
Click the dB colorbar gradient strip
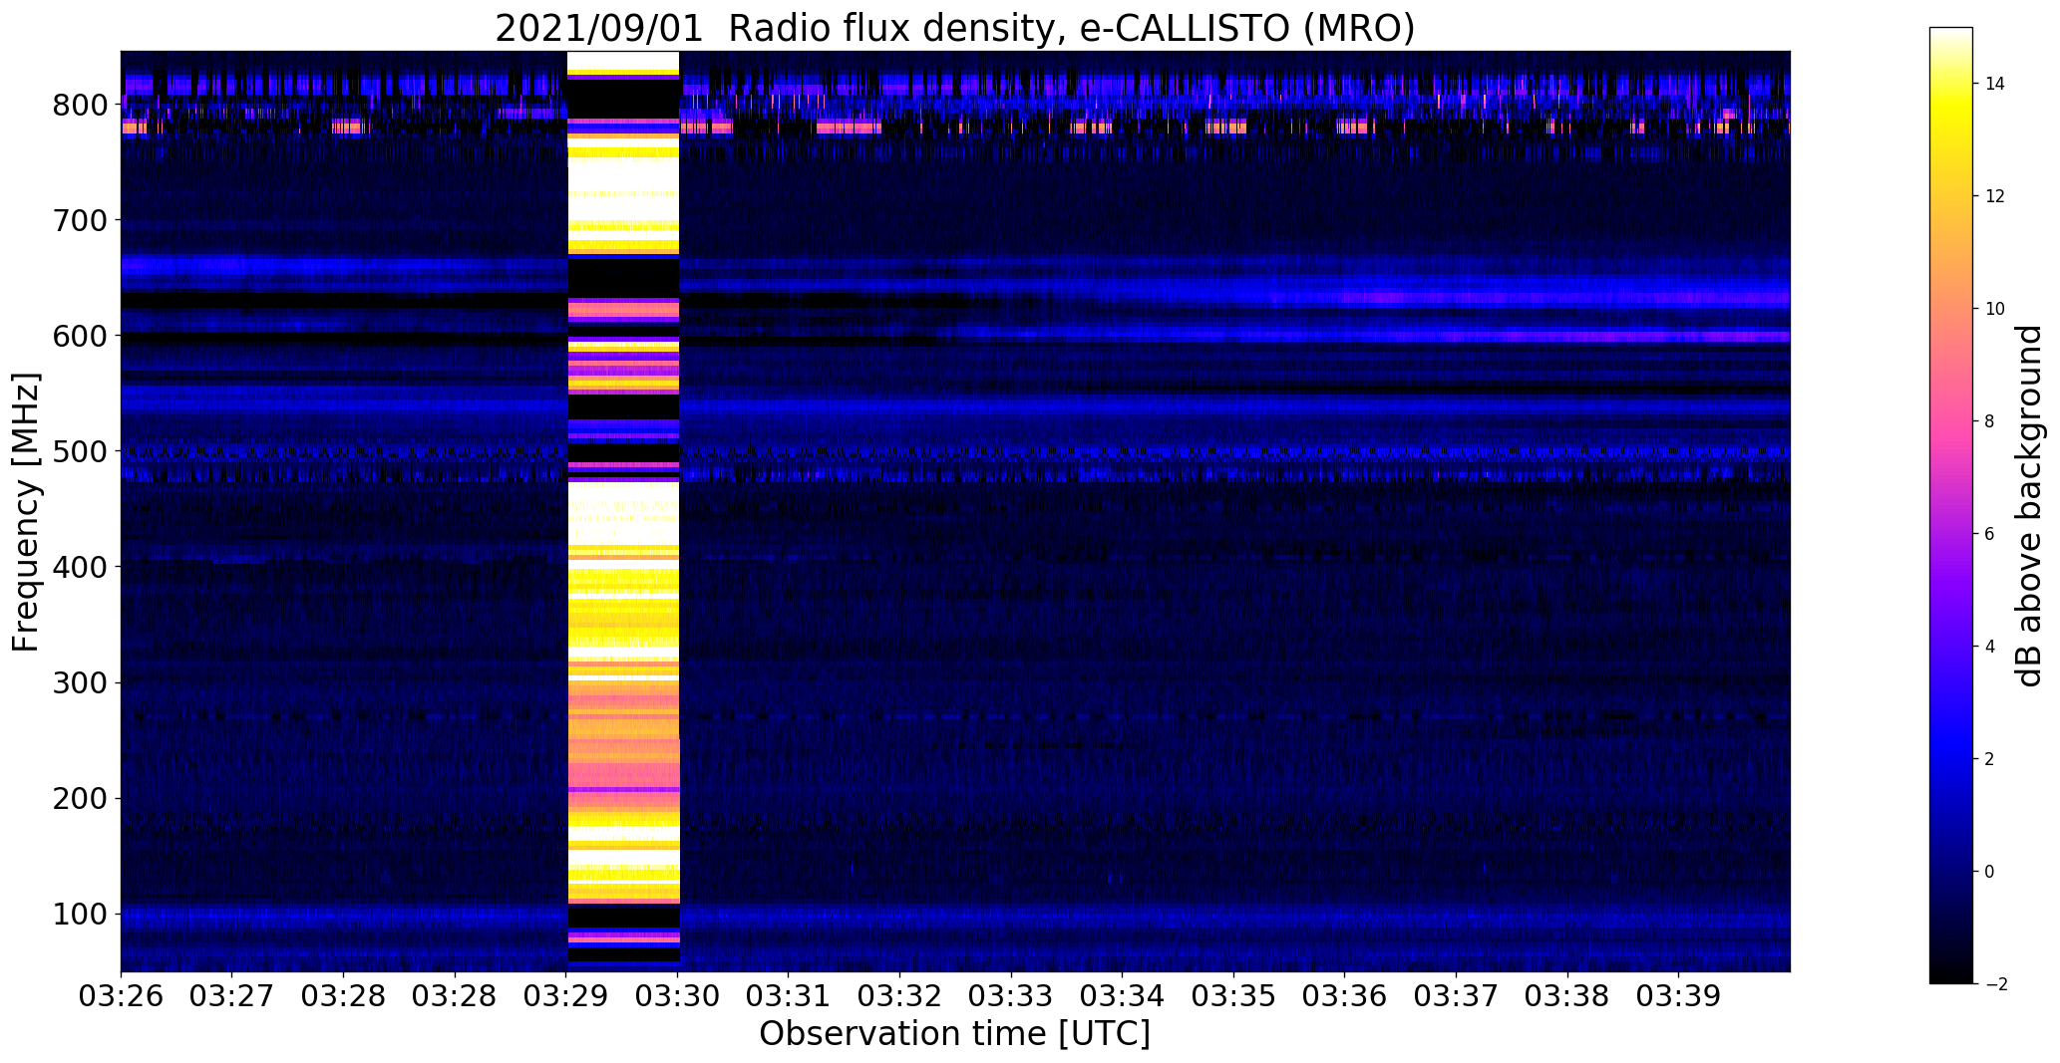pyautogui.click(x=1950, y=505)
